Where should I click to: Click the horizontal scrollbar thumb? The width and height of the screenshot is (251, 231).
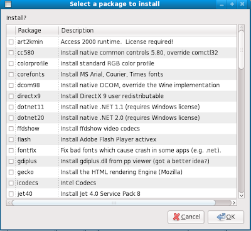(x=114, y=203)
